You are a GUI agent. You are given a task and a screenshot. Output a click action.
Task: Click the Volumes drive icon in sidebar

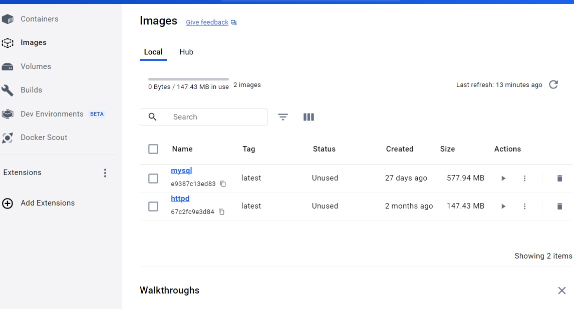(x=8, y=66)
